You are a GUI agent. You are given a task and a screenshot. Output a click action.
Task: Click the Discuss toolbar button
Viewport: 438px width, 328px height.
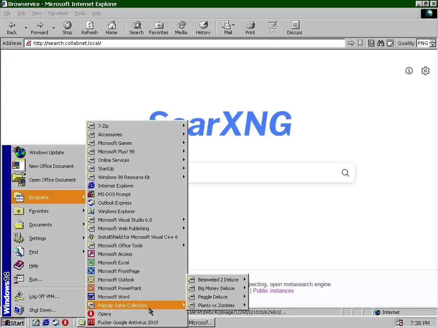(x=294, y=28)
